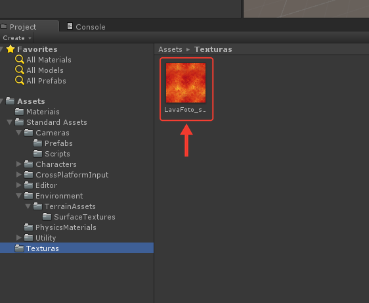
Task: Collapse the Standard Assets folder
Action: coord(10,122)
